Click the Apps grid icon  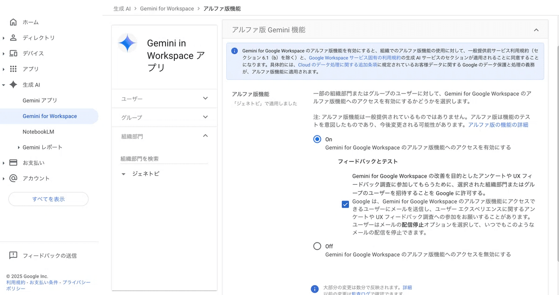coord(13,69)
